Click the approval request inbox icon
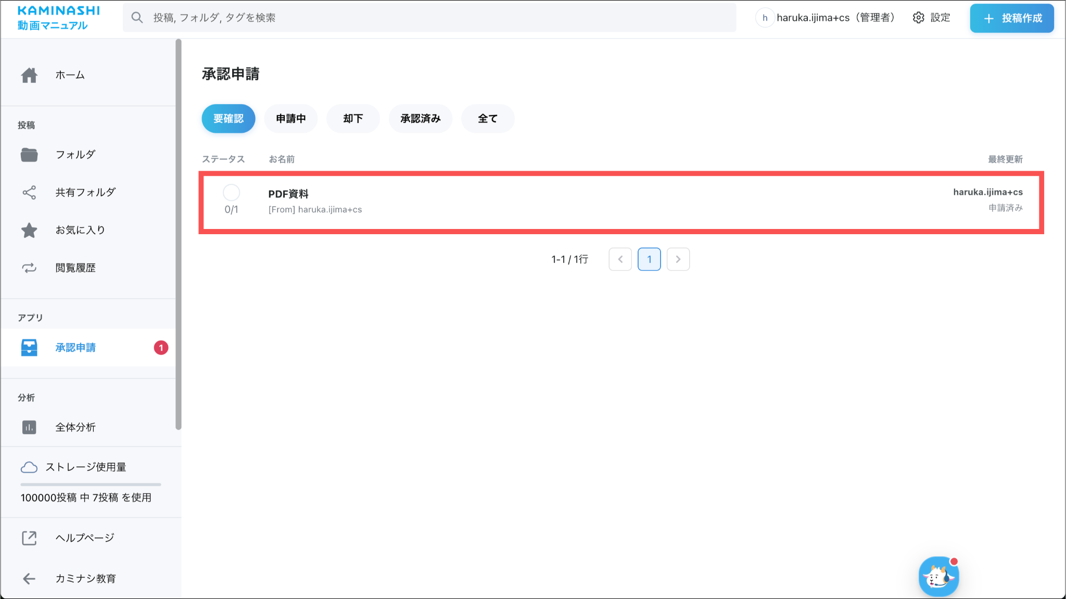The height and width of the screenshot is (599, 1066). (x=29, y=348)
